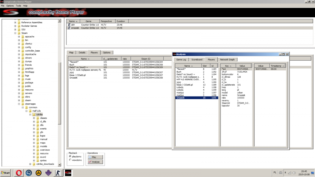
Task: Click the folder tree scroll down arrow
Action: pos(60,164)
